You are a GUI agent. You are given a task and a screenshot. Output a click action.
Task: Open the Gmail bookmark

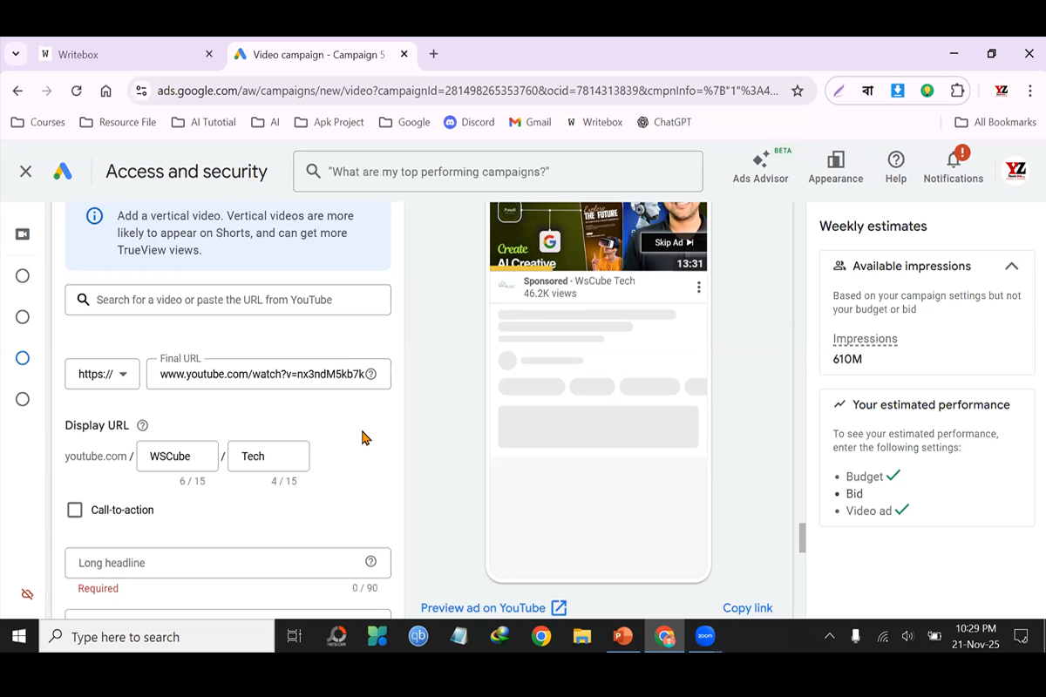[x=530, y=122]
